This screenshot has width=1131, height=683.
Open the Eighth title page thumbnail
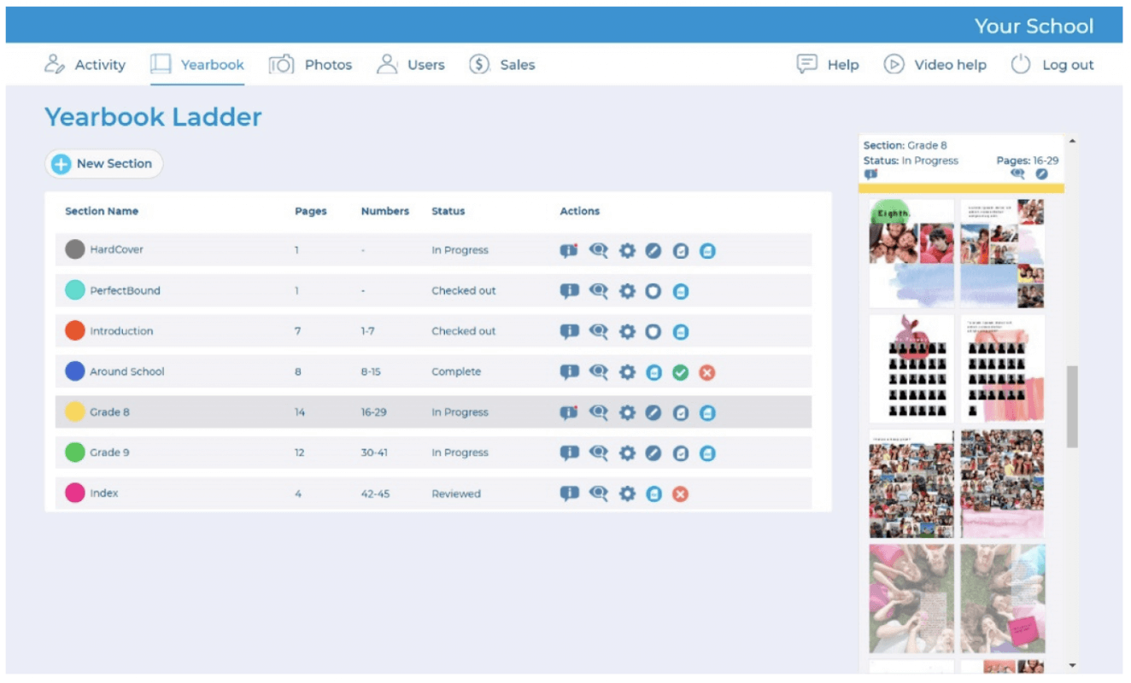(911, 254)
